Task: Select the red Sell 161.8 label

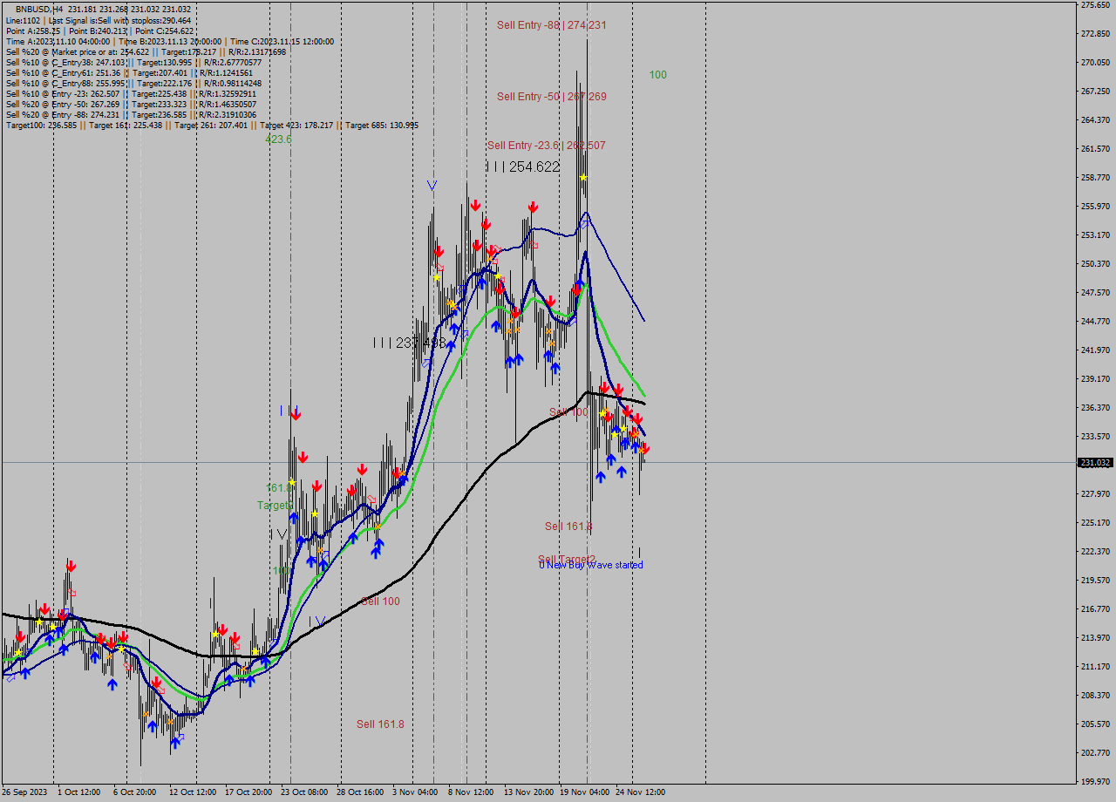Action: (x=381, y=723)
